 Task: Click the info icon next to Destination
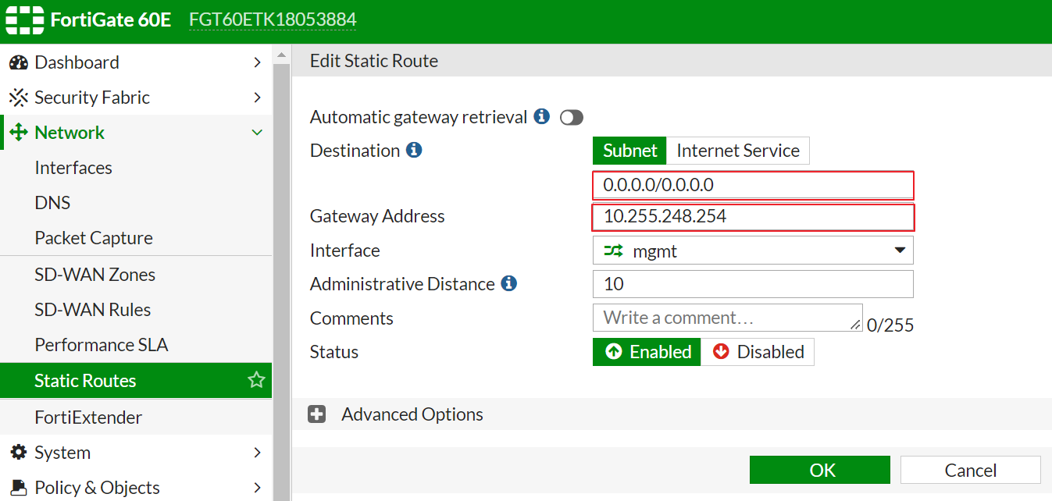click(414, 150)
